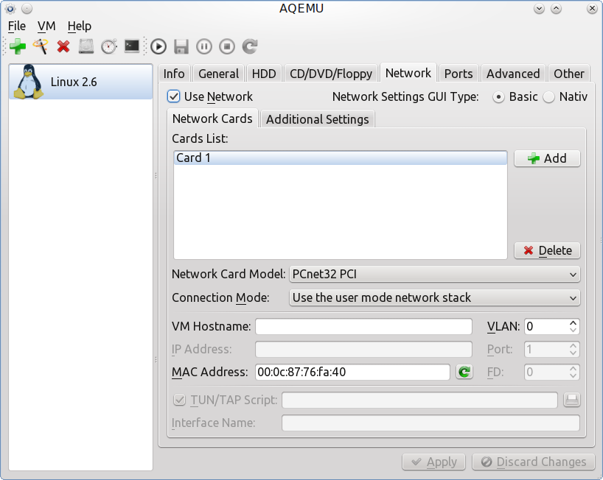Open the Help menu
The width and height of the screenshot is (603, 480).
(80, 26)
